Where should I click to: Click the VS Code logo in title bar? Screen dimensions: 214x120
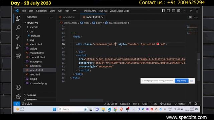pos(17,11)
